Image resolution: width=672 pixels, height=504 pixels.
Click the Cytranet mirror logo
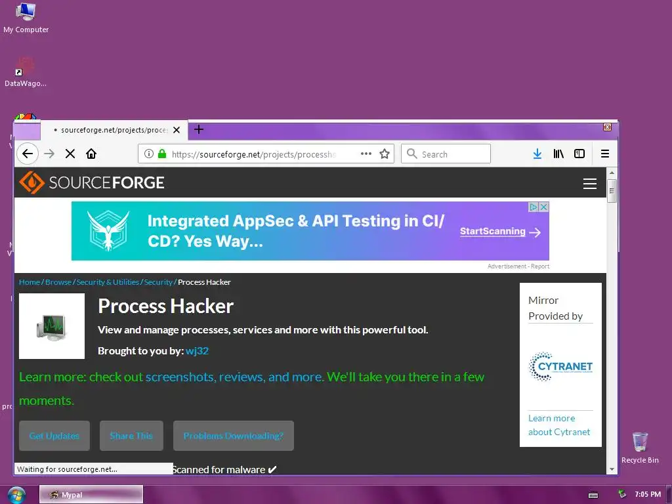coord(560,366)
